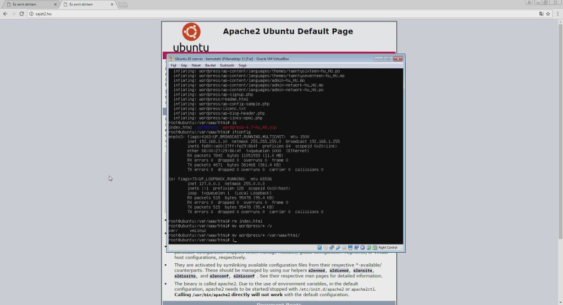Close the active 'Ez amit átírtam' tab
Screen dimensions: 563x305
point(112,4)
